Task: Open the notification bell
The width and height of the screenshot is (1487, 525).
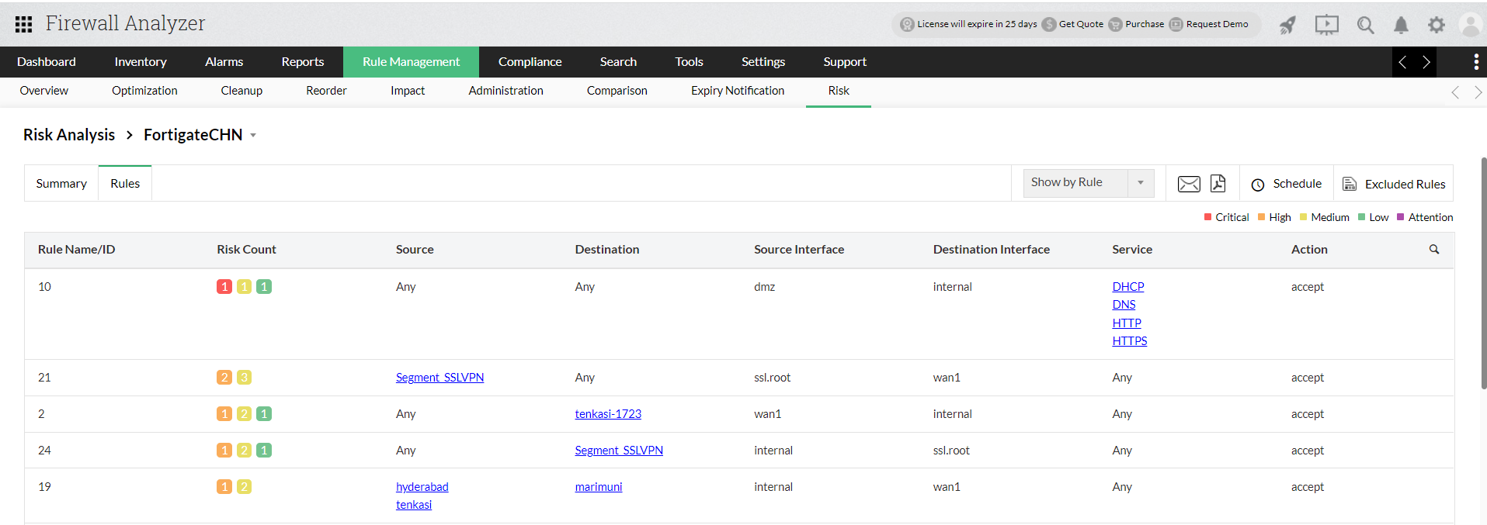Action: click(1401, 25)
